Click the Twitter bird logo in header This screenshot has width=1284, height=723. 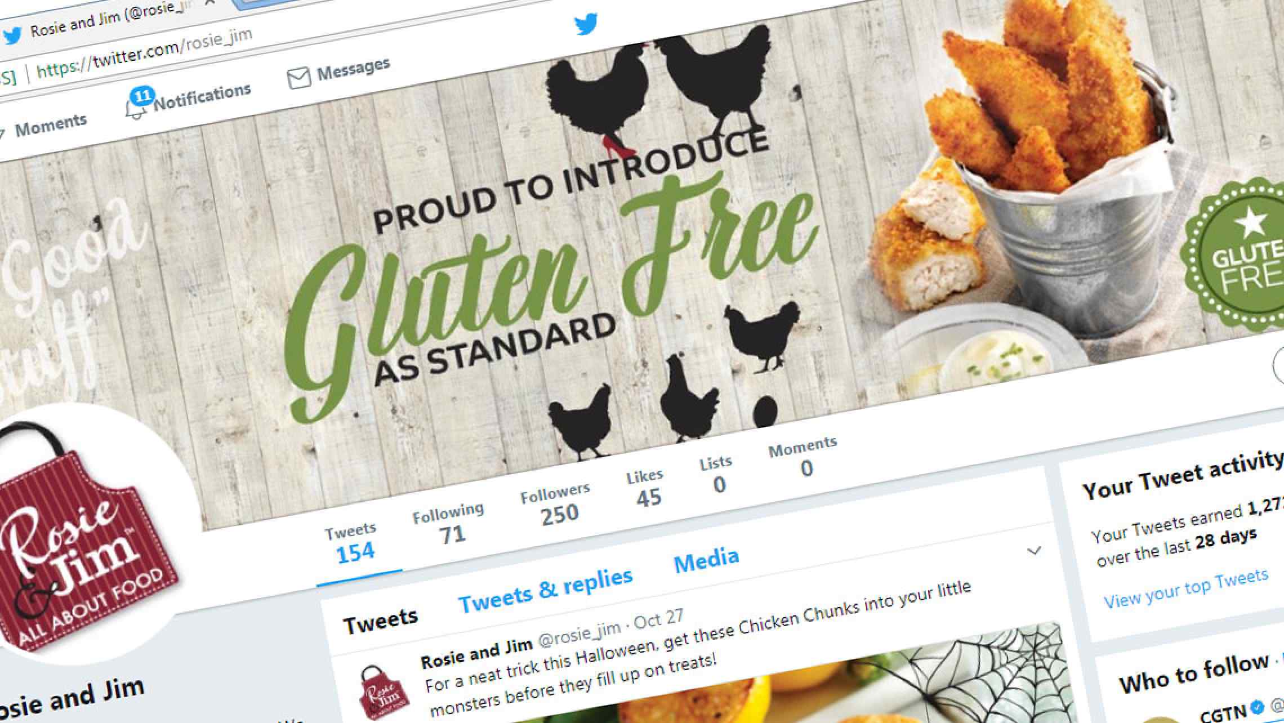point(586,24)
